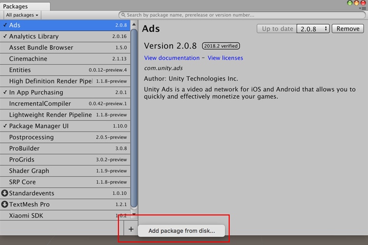Select the SRP Core package

coord(65,182)
